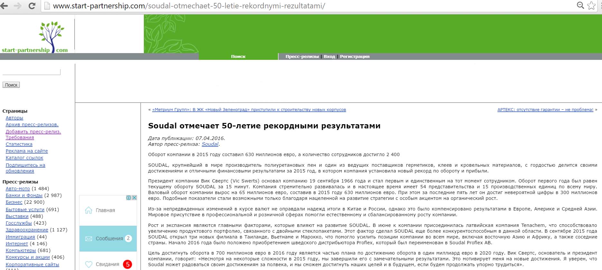Open the Банки и Фонды category

point(24,195)
